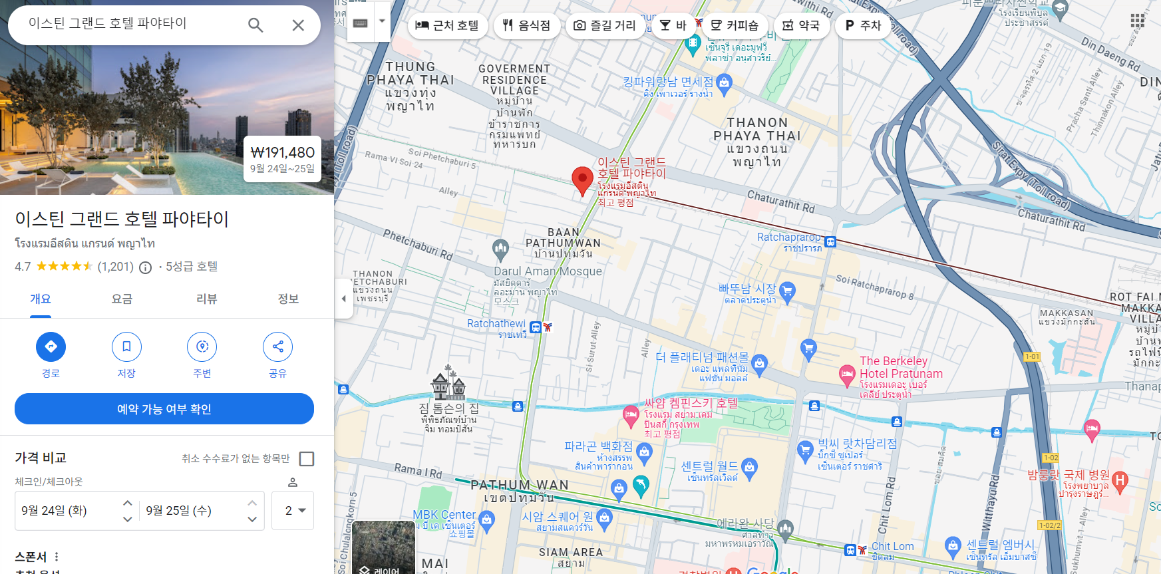1161x574 pixels.
Task: Click the red hotel location pin
Action: pyautogui.click(x=582, y=180)
